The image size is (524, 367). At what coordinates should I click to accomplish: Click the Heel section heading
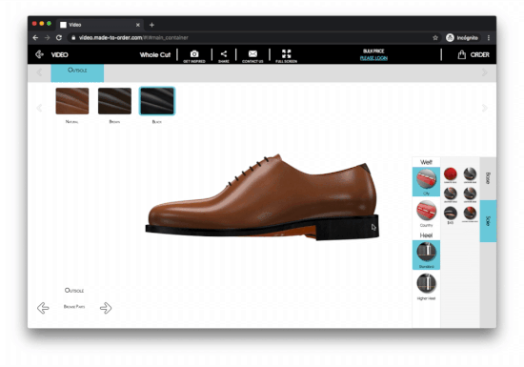(x=426, y=235)
